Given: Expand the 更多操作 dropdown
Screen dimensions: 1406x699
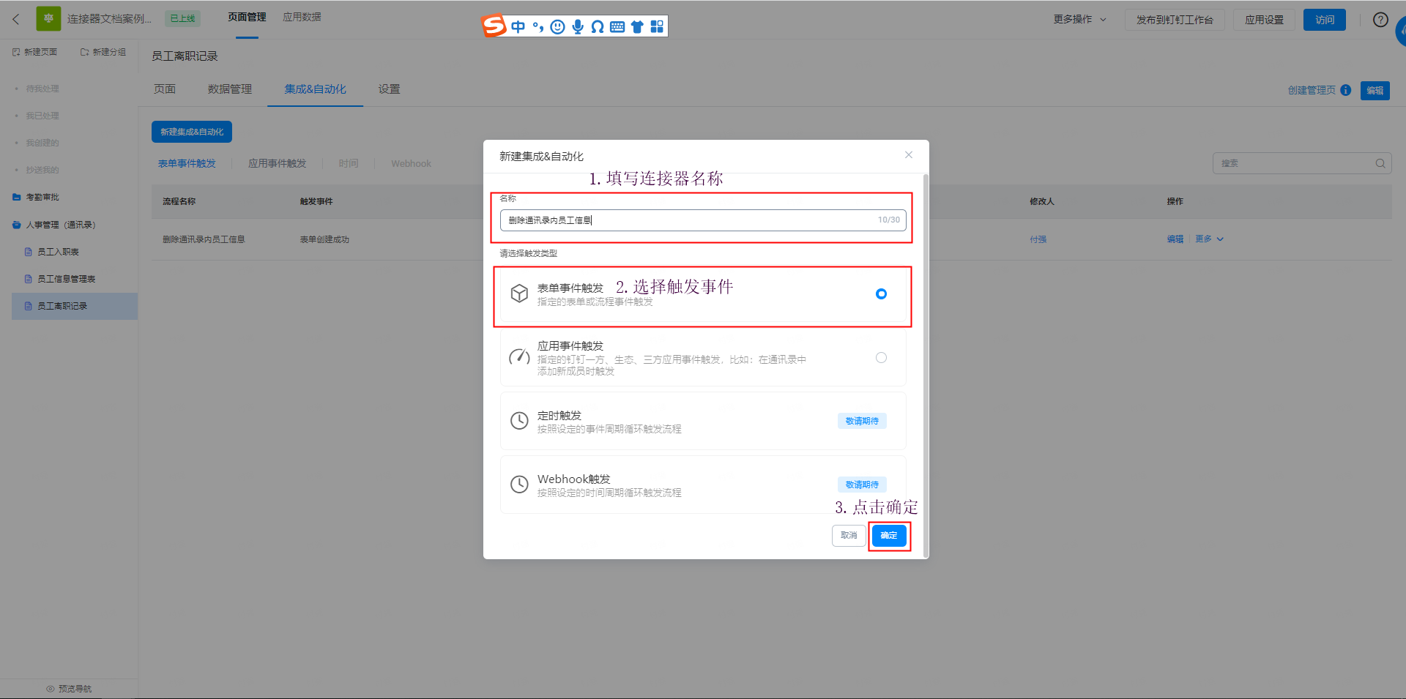Looking at the screenshot, I should tap(1080, 20).
